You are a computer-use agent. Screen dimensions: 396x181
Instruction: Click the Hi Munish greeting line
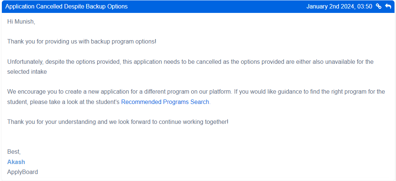pyautogui.click(x=21, y=22)
